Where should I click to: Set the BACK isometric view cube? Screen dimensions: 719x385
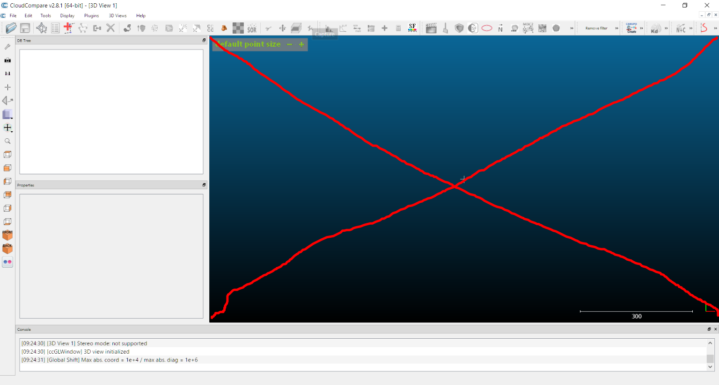[7, 249]
